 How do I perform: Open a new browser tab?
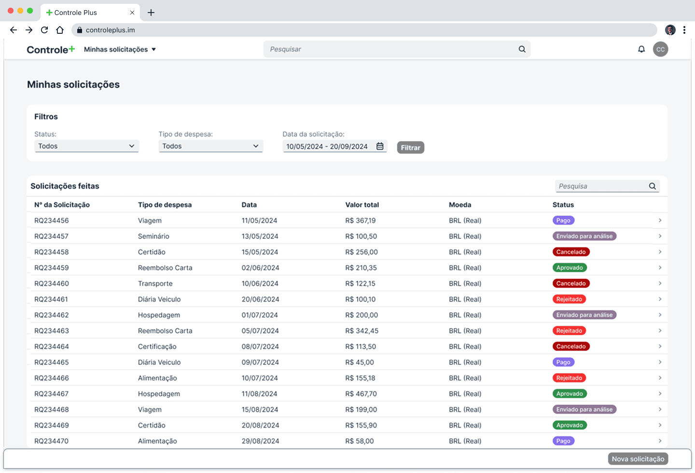[151, 13]
